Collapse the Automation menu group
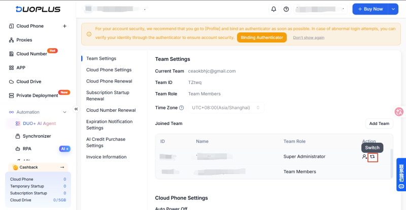 click(x=65, y=112)
